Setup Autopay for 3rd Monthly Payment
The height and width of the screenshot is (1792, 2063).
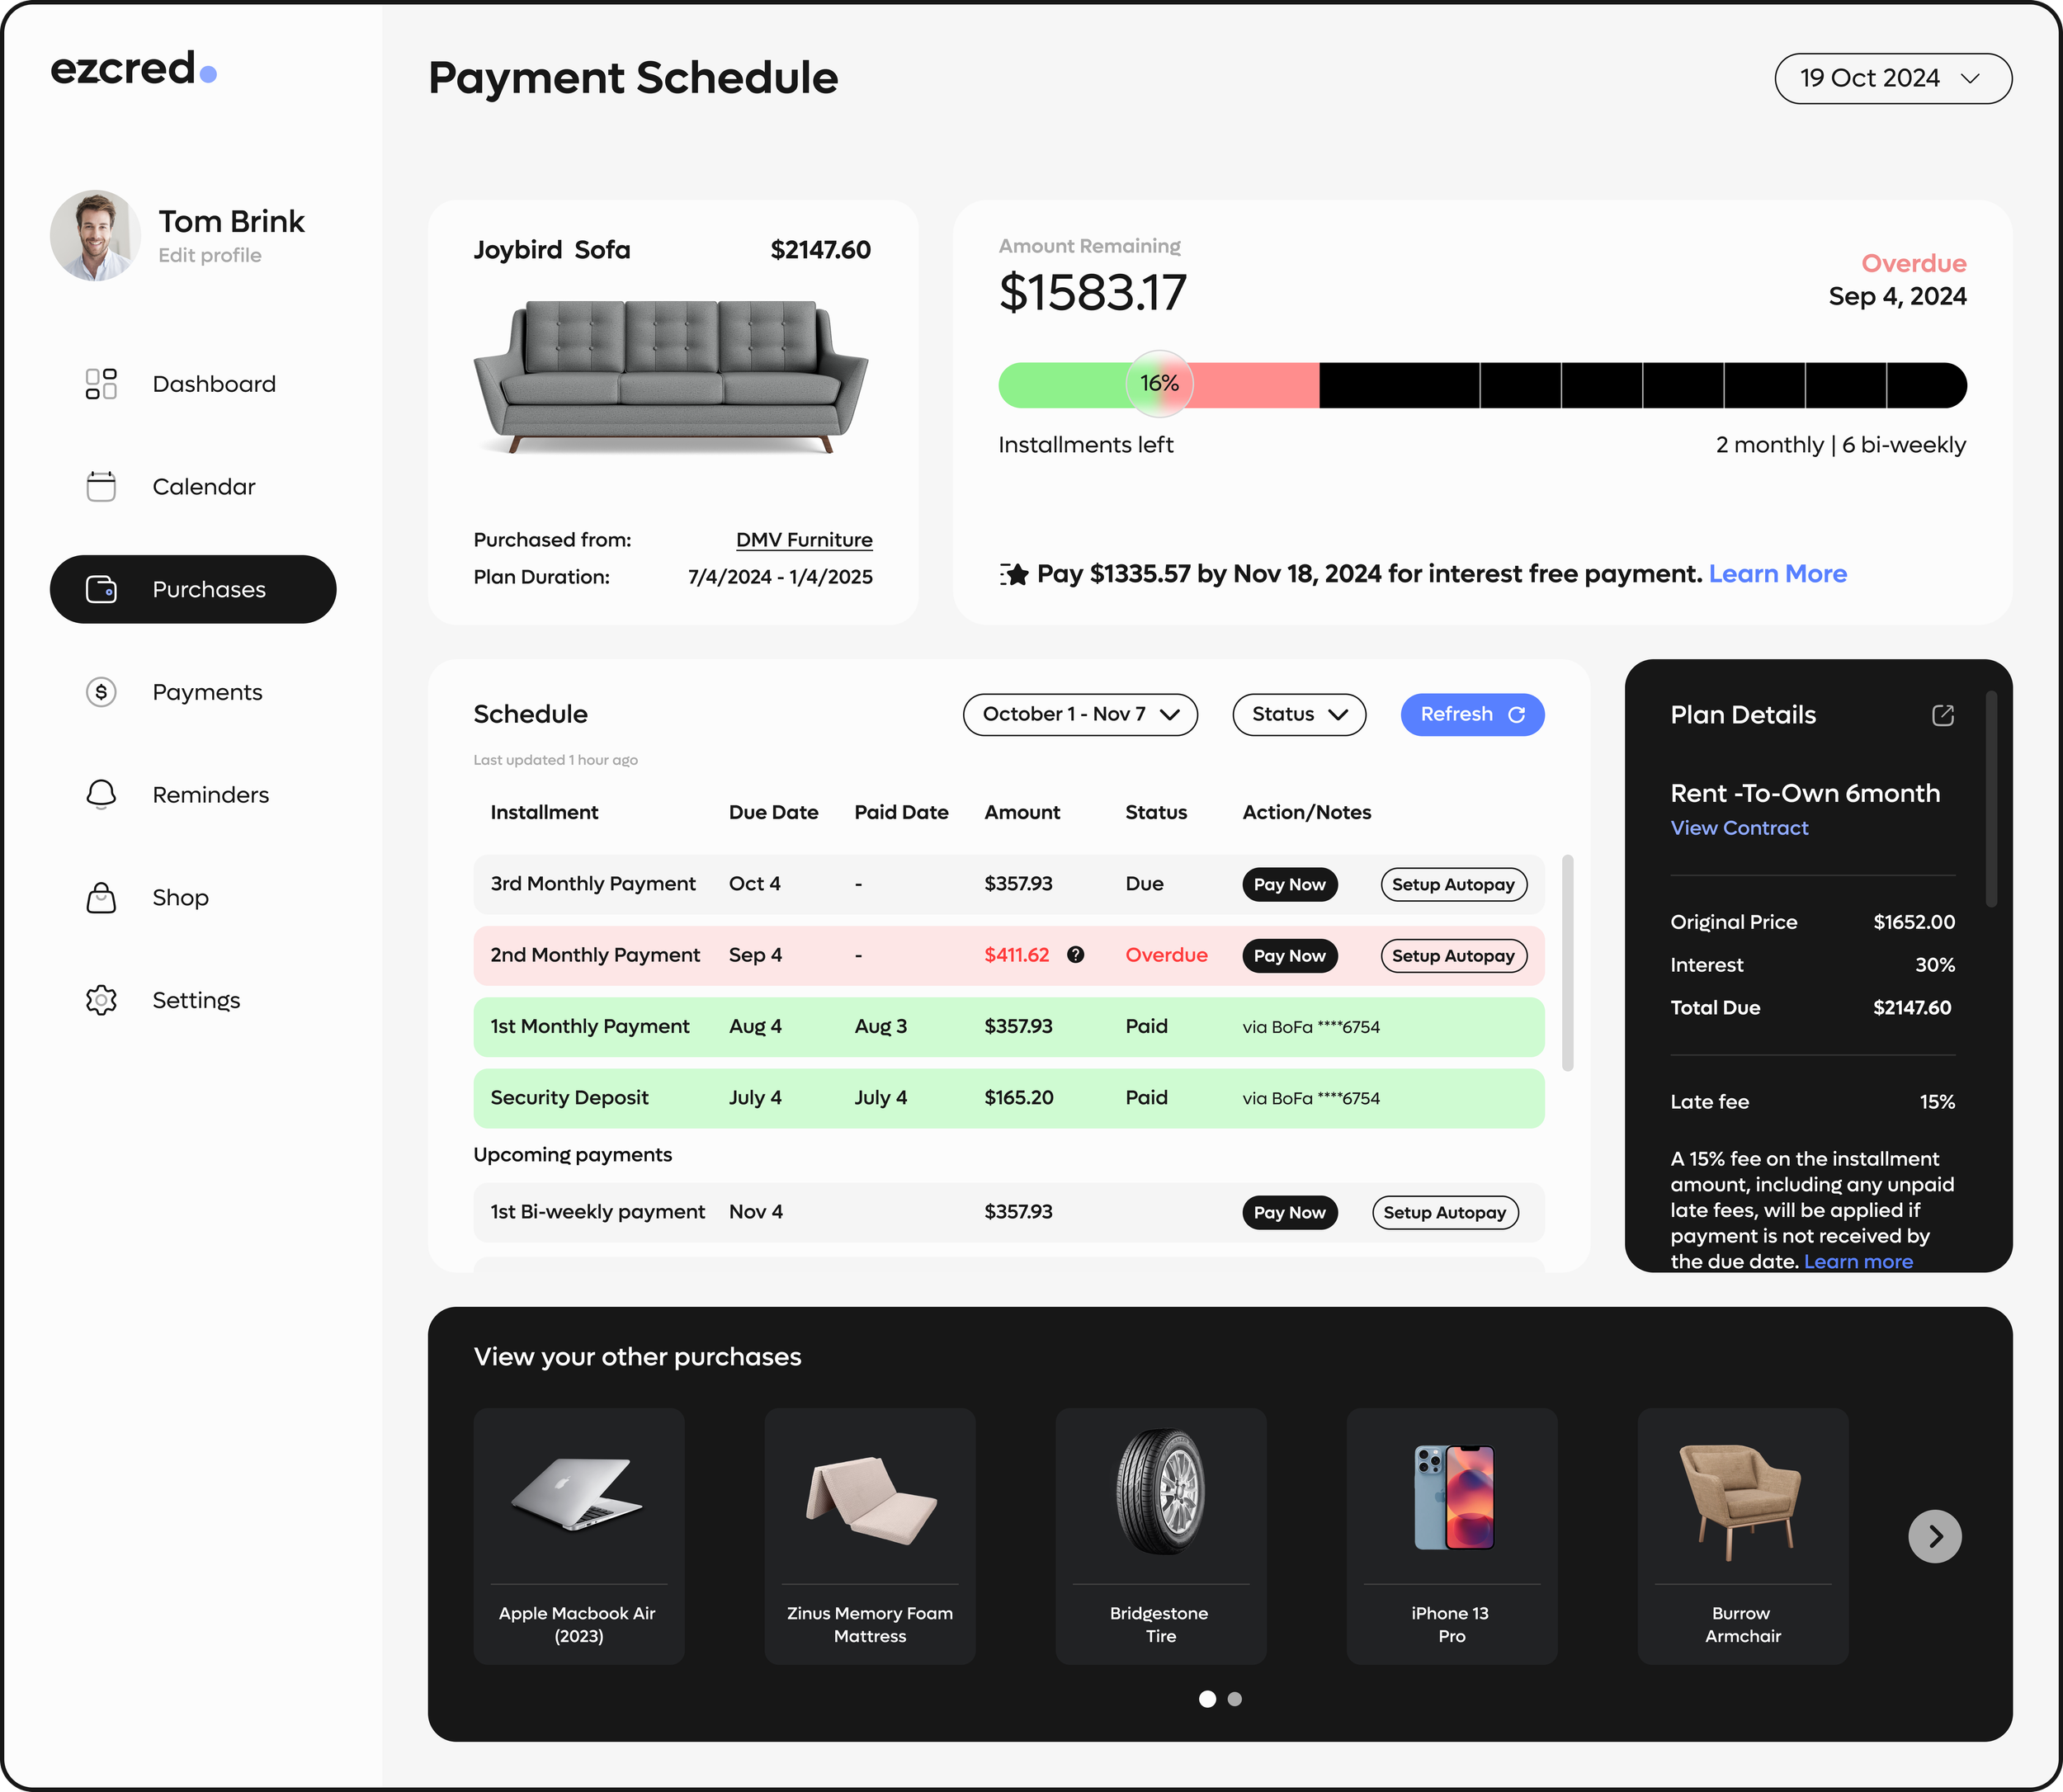pyautogui.click(x=1452, y=884)
